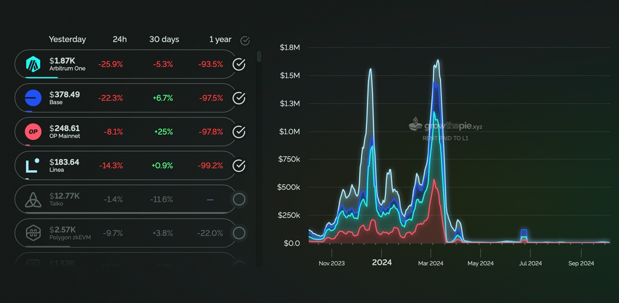Toggle Polygon zkEVM's selection circle

pyautogui.click(x=239, y=233)
